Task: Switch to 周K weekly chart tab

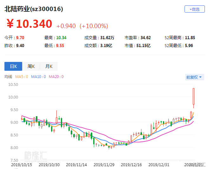Action: pyautogui.click(x=31, y=66)
